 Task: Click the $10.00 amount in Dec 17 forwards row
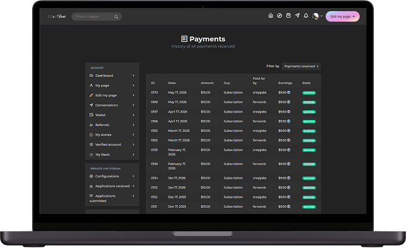[x=205, y=207]
